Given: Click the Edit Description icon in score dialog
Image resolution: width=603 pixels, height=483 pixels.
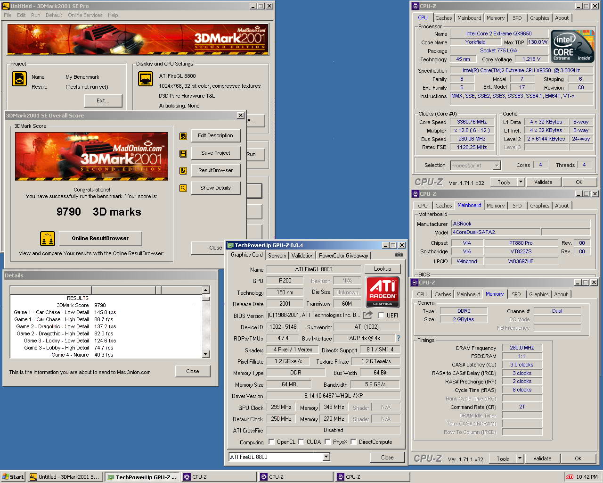Looking at the screenshot, I should (x=183, y=136).
